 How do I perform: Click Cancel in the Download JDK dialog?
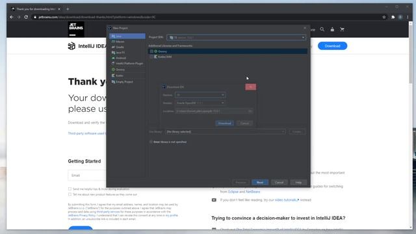(244, 123)
